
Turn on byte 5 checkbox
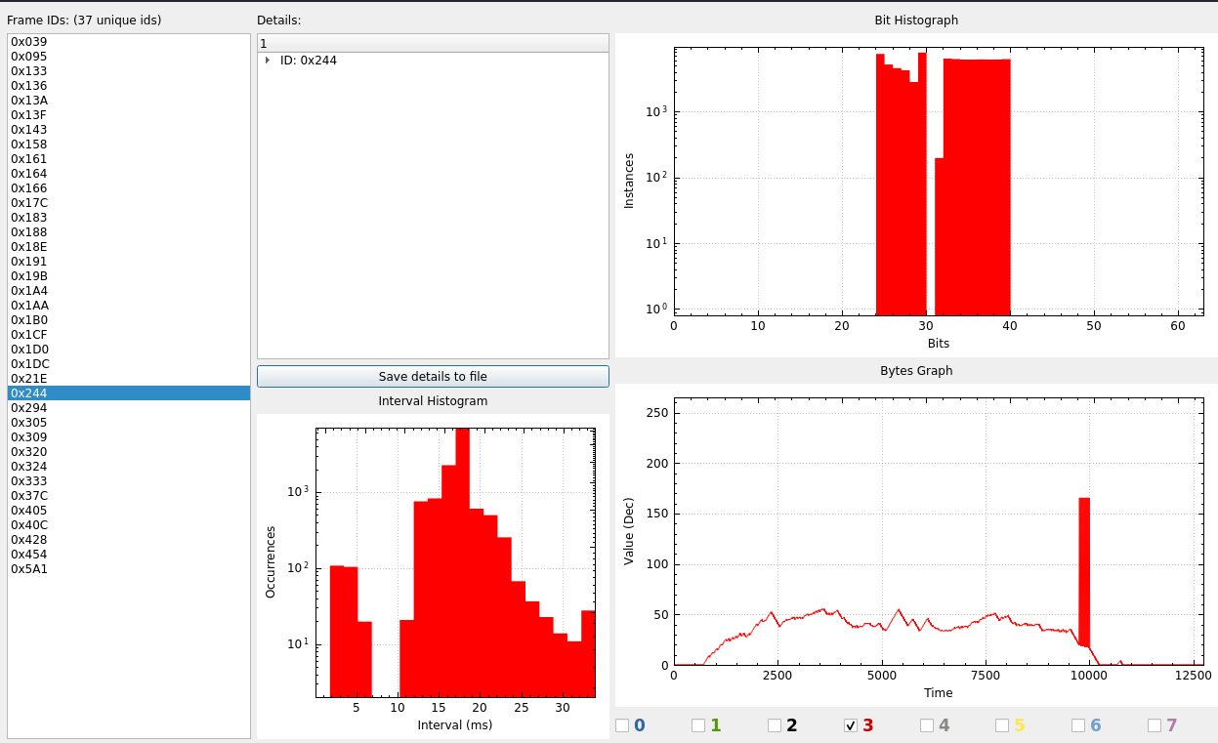(x=1002, y=725)
